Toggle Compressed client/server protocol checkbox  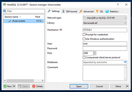(x=84, y=57)
